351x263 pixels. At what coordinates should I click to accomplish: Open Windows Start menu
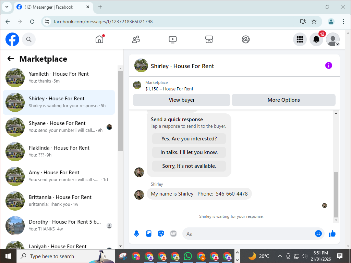(x=8, y=256)
